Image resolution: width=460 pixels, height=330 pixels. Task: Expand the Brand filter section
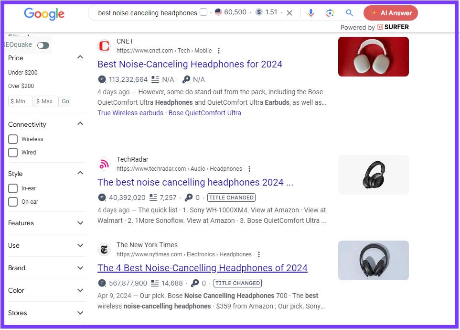point(80,268)
